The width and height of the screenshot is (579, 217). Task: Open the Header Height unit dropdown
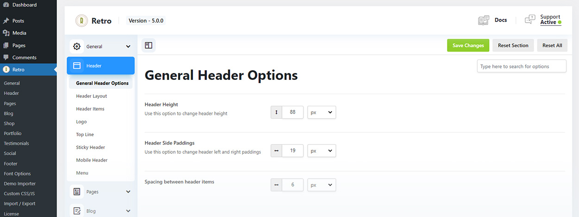(x=321, y=112)
